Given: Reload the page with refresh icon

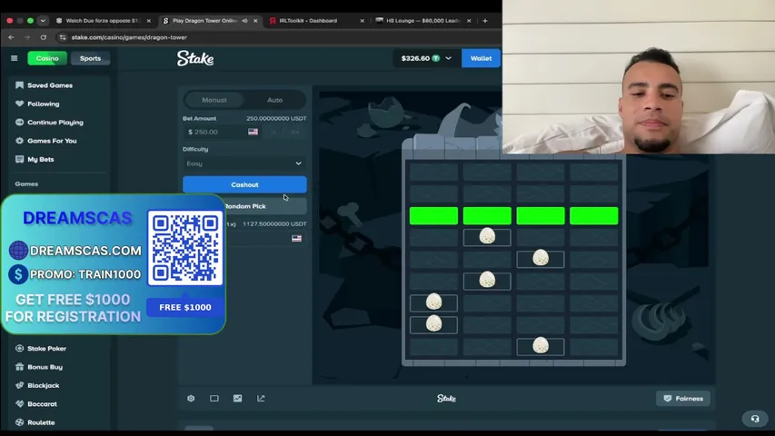Looking at the screenshot, I should tap(44, 37).
